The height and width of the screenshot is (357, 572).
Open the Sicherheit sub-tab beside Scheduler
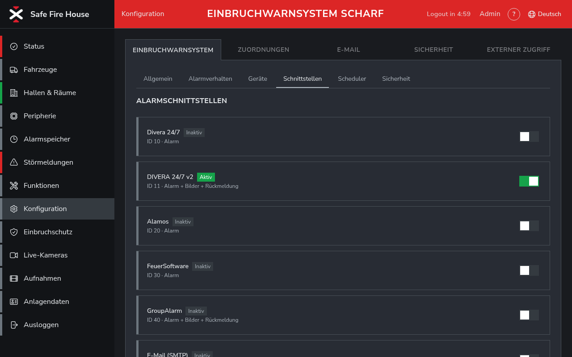point(396,79)
